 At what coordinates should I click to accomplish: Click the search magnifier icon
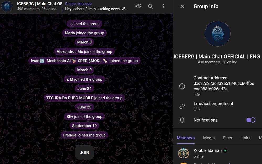(x=151, y=6)
